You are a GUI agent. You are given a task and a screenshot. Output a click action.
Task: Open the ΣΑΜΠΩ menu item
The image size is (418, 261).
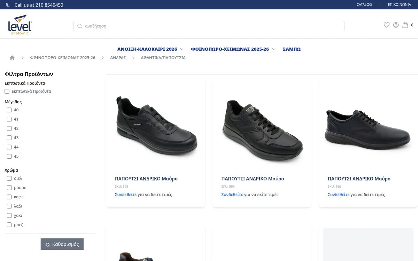[292, 49]
